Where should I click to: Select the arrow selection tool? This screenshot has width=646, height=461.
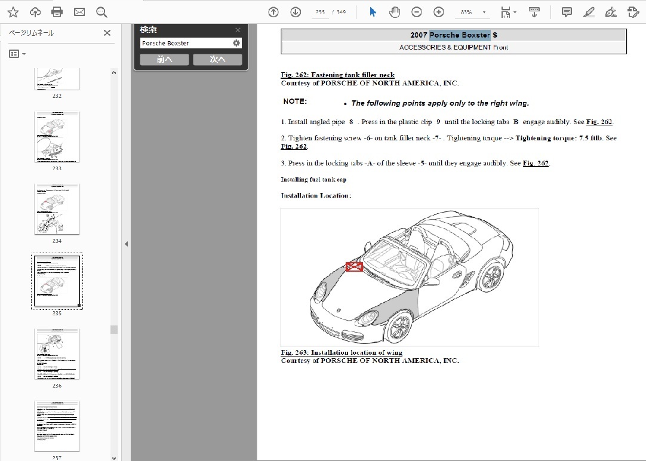tap(373, 12)
